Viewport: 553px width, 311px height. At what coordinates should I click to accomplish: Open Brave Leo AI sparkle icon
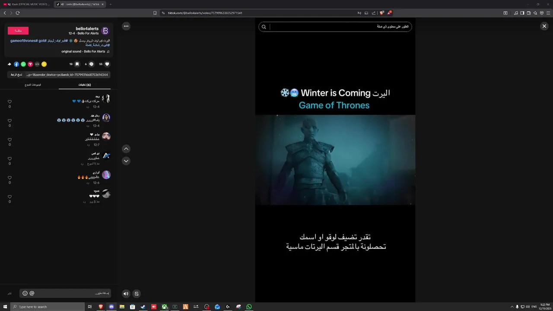tap(535, 13)
